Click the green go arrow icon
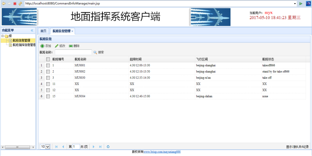Screen dimensions: 312x156 pos(301,3)
